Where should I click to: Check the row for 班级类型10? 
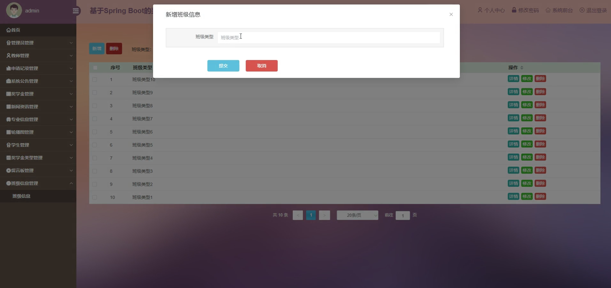[x=95, y=79]
